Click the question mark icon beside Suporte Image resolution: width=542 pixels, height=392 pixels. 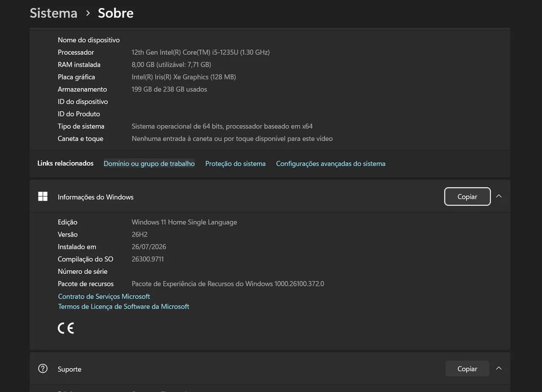tap(43, 369)
